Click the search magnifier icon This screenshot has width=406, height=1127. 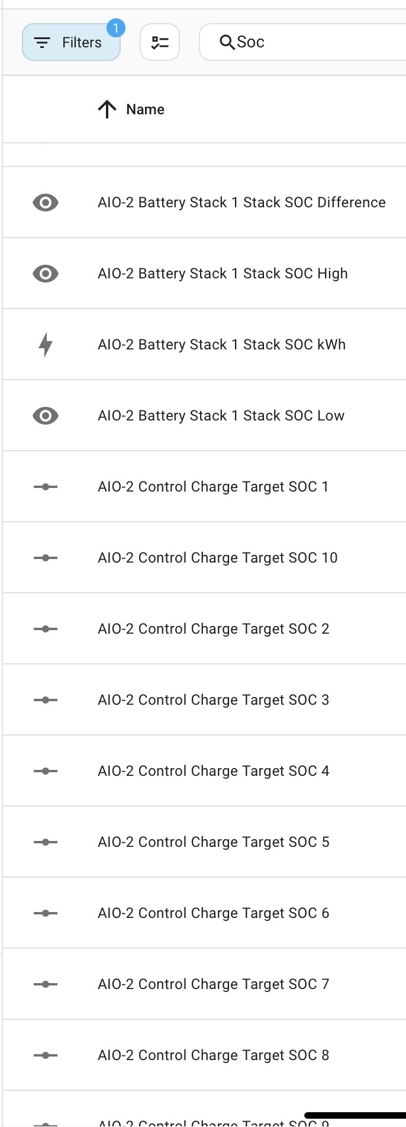pos(227,42)
